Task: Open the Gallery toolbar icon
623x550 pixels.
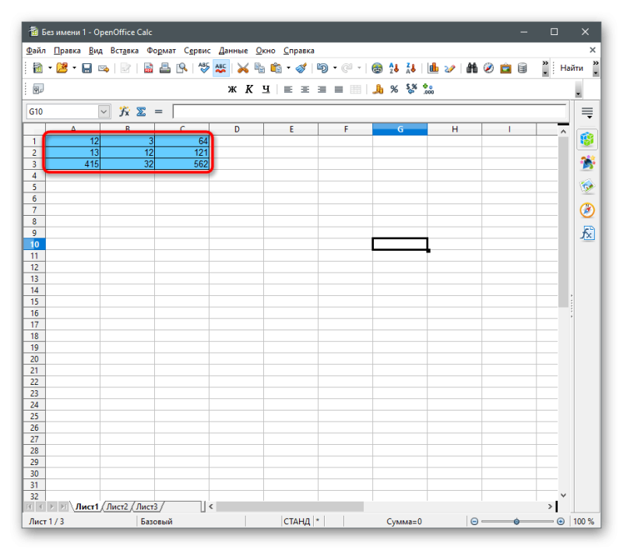Action: click(505, 69)
